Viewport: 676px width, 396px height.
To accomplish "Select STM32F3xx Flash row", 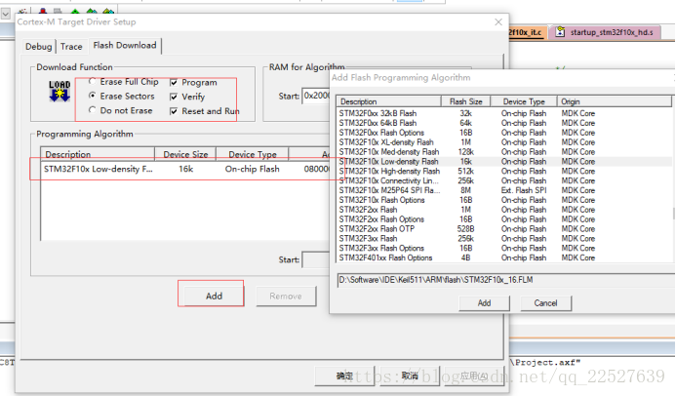I will pos(504,238).
